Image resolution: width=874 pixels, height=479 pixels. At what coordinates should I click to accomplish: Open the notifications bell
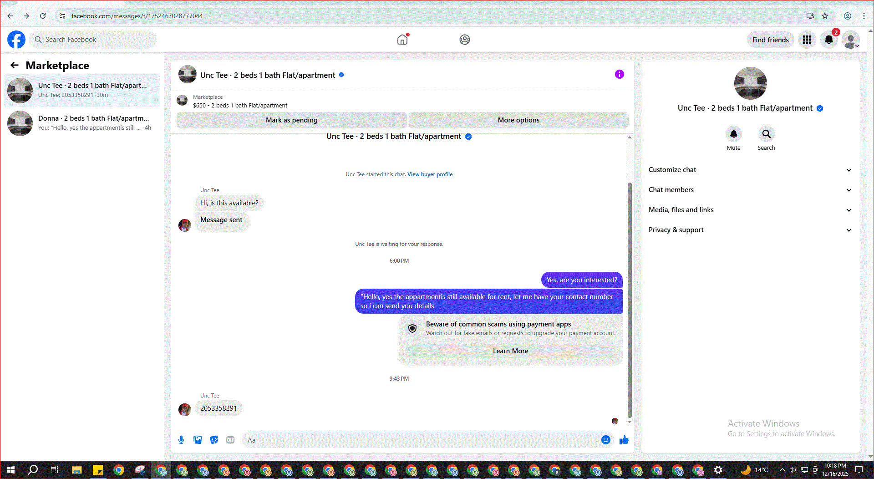tap(829, 40)
